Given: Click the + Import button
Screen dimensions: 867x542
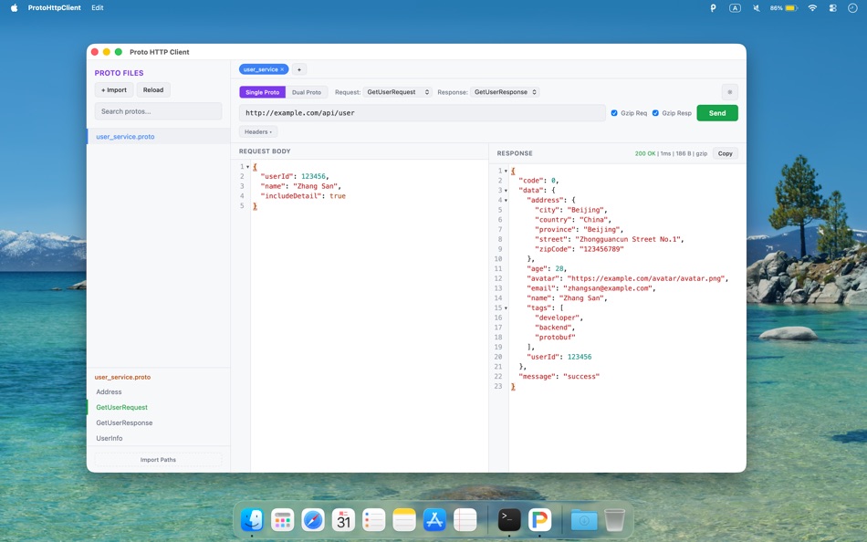Looking at the screenshot, I should pyautogui.click(x=114, y=90).
